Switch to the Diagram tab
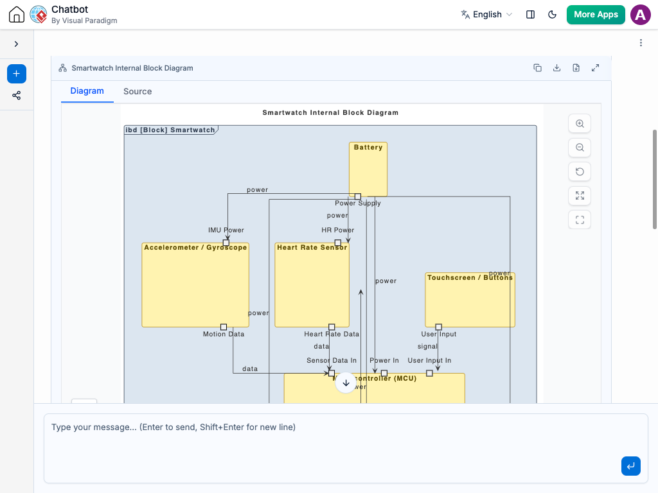The image size is (658, 493). pyautogui.click(x=87, y=91)
